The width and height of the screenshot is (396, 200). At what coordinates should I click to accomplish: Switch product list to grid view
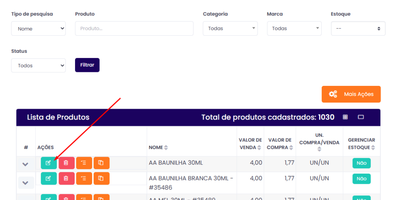tap(345, 117)
